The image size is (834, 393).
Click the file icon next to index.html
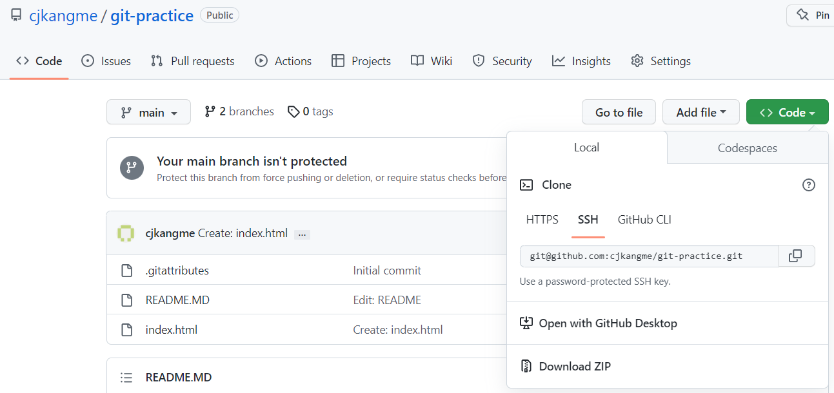[127, 330]
